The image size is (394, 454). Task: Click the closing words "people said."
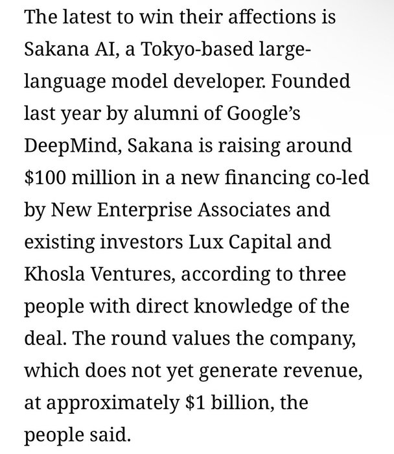coord(73,435)
